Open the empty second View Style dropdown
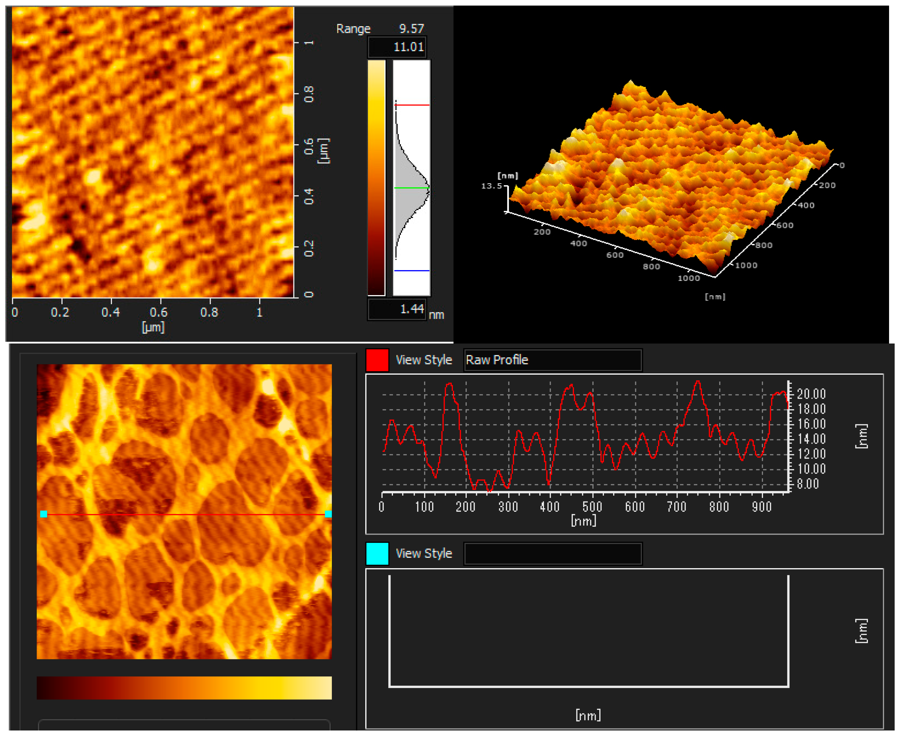This screenshot has width=902, height=739. 552,553
